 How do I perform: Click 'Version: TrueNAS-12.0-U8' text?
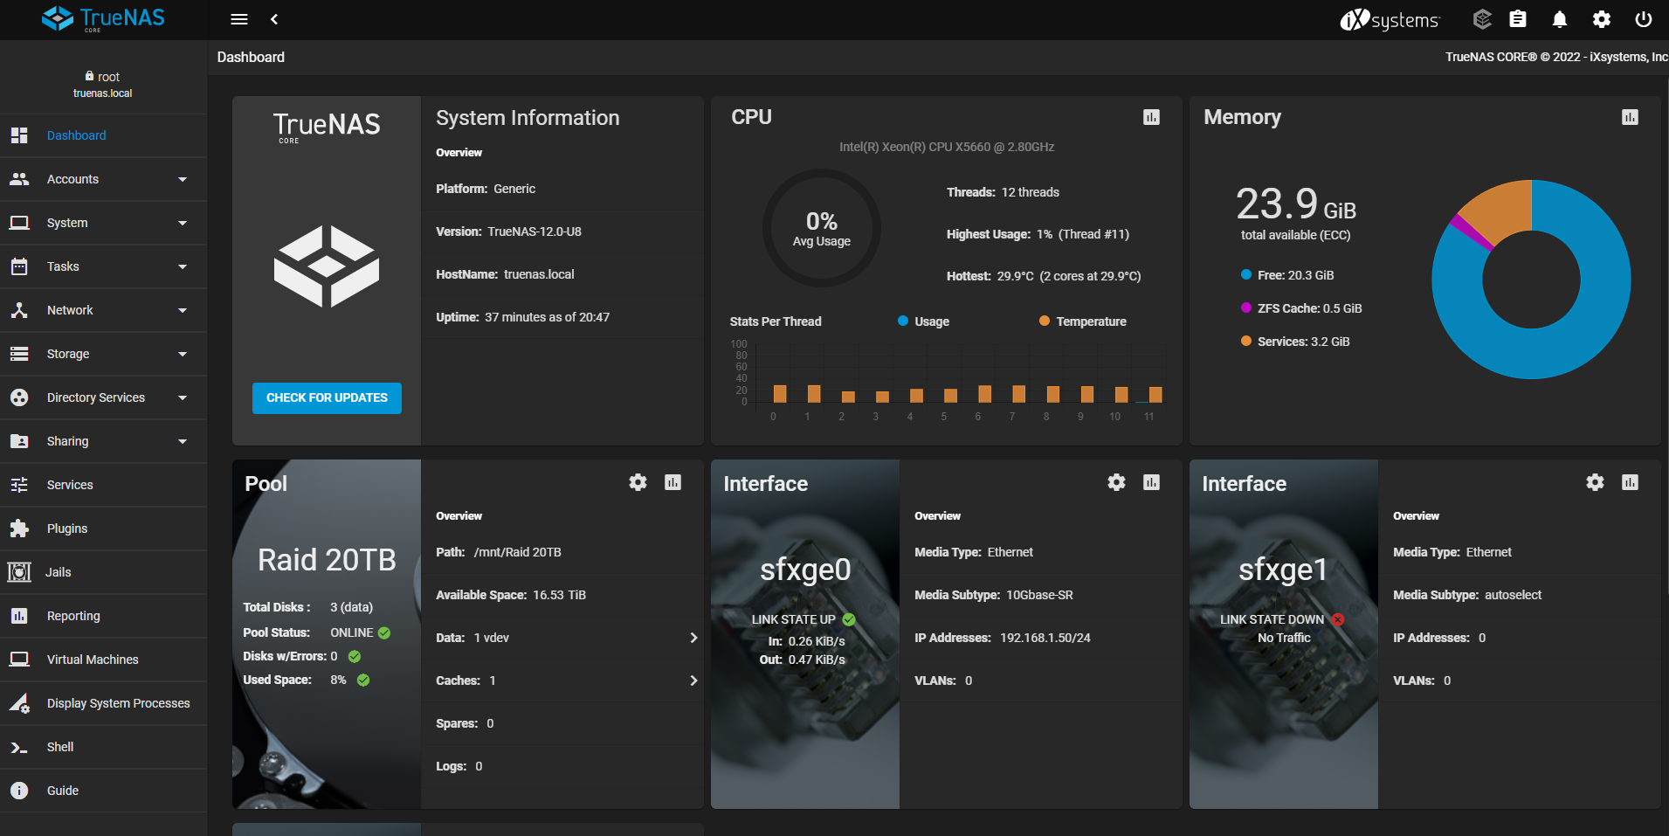click(x=509, y=231)
